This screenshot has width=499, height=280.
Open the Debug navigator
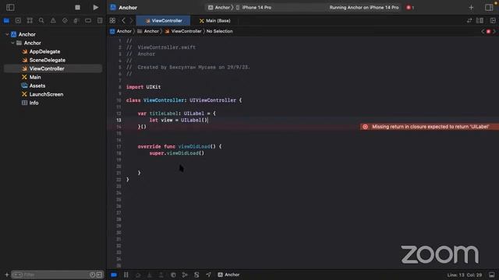pyautogui.click(x=76, y=21)
